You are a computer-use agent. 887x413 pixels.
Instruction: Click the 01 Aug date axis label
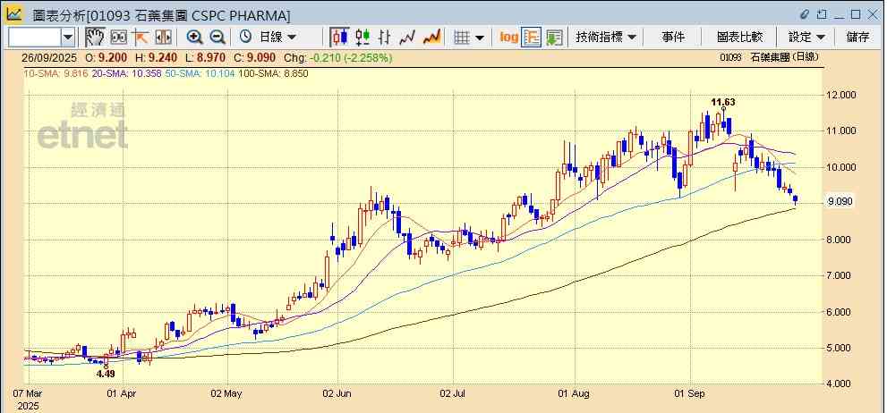click(574, 393)
